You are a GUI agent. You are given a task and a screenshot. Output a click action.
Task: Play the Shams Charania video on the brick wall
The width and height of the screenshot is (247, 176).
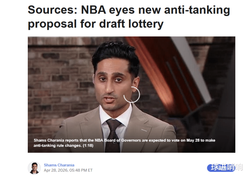(x=131, y=95)
